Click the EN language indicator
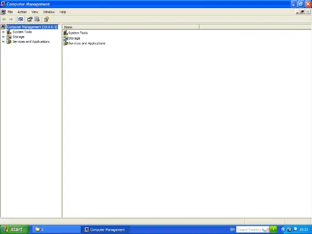 pyautogui.click(x=232, y=230)
